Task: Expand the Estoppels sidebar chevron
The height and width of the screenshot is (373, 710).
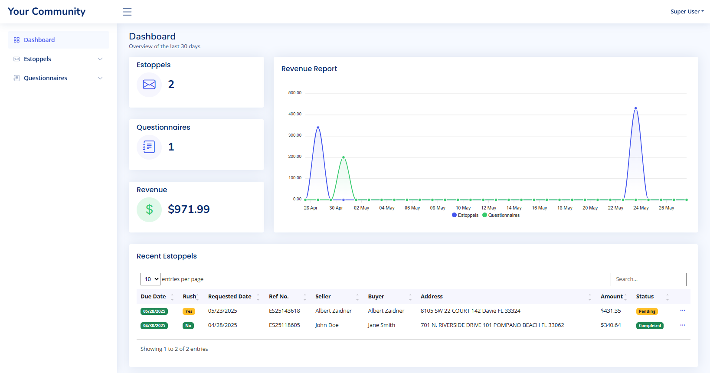Action: [100, 59]
